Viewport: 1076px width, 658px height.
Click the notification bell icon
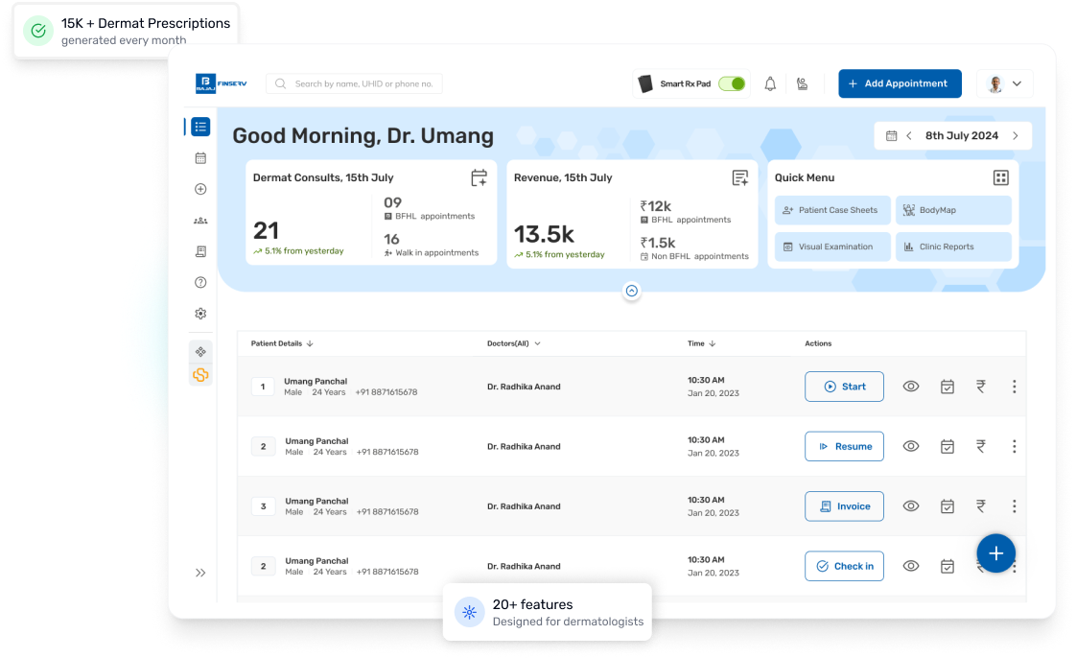click(770, 84)
